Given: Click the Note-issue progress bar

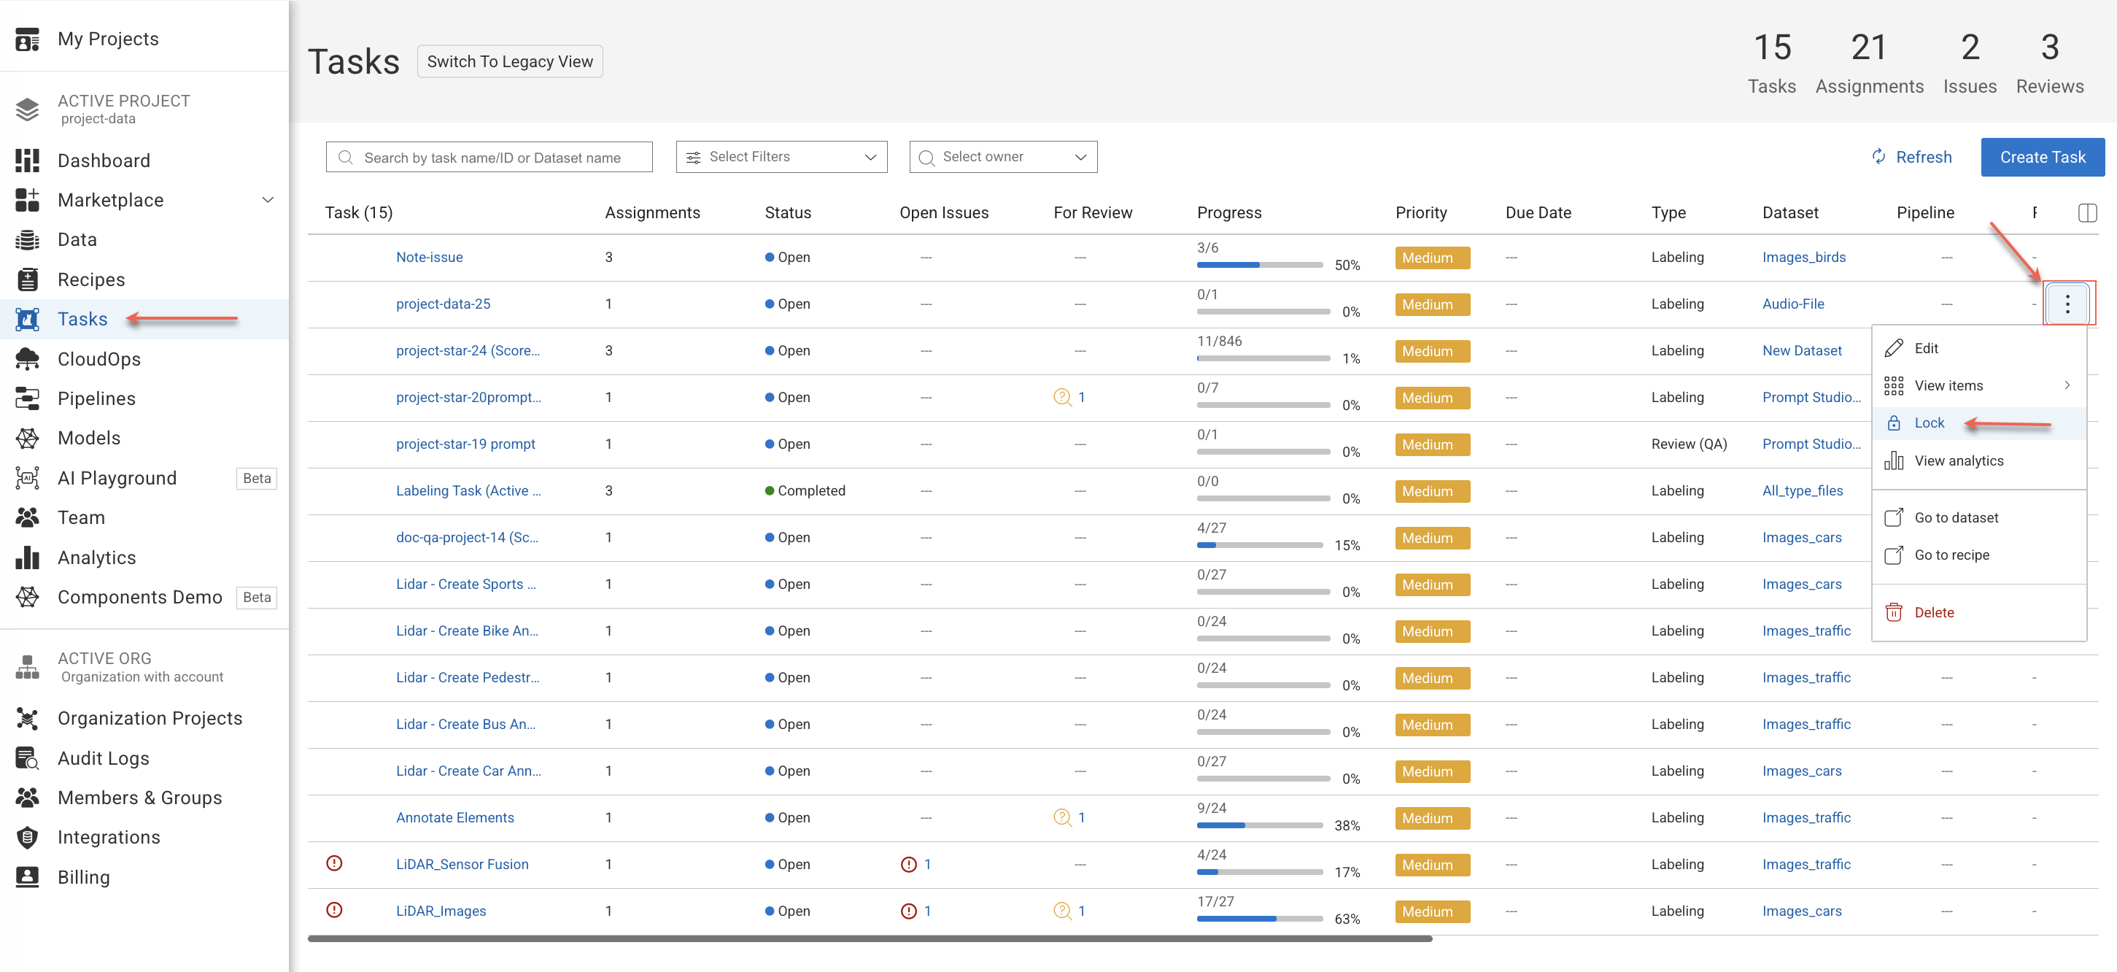Looking at the screenshot, I should [x=1260, y=265].
